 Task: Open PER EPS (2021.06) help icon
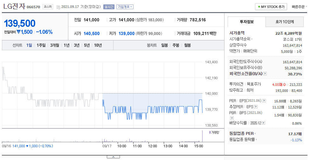(x=264, y=101)
